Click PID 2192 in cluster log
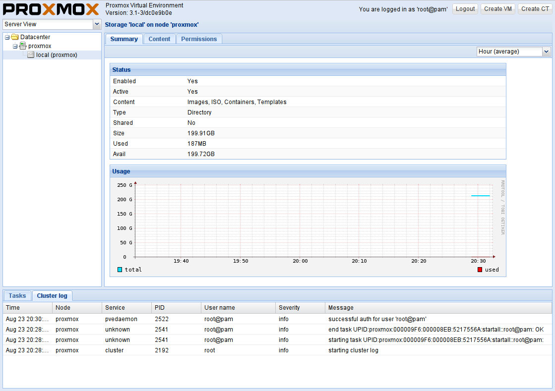Screen dimensions: 555x391 click(162, 350)
